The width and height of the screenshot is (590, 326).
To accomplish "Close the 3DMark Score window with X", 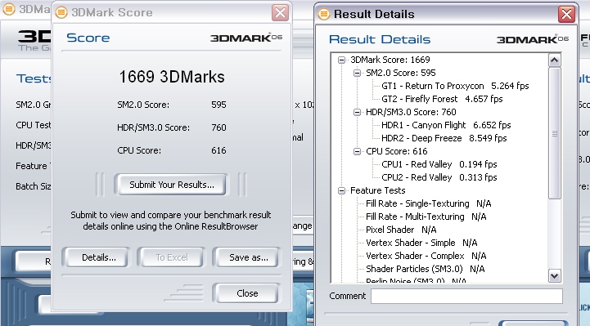I will point(281,13).
